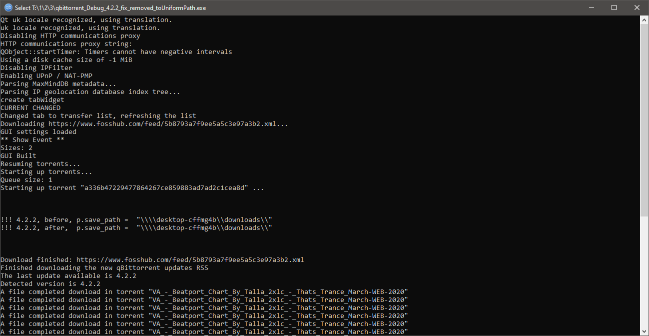Click line "Queue size: 1"

(x=26, y=180)
